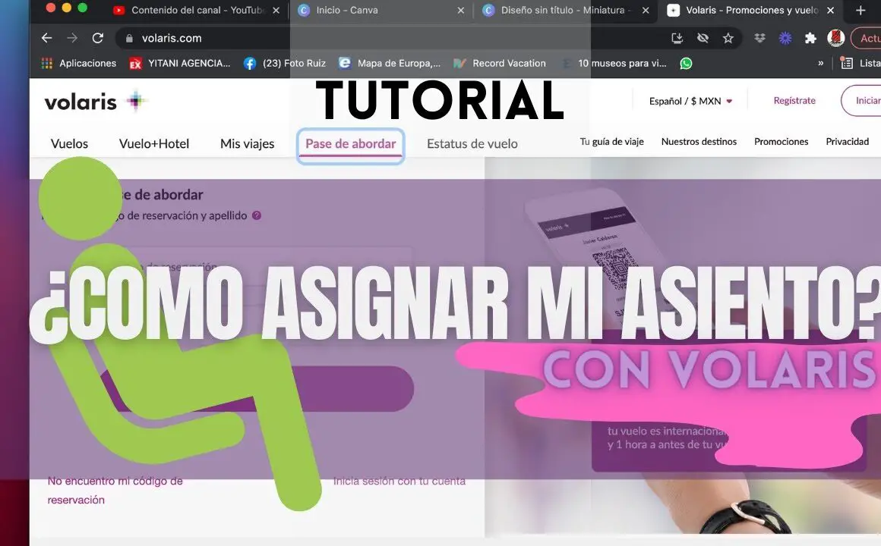Image resolution: width=881 pixels, height=546 pixels.
Task: Expand the Español / $ MXN language selector
Action: tap(690, 101)
